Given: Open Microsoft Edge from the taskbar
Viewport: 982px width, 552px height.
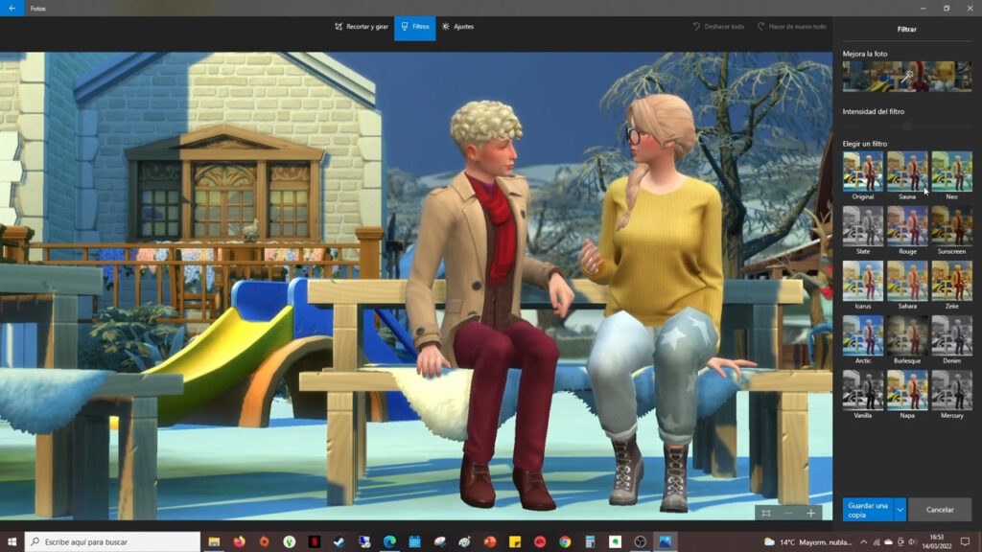Looking at the screenshot, I should tap(389, 541).
